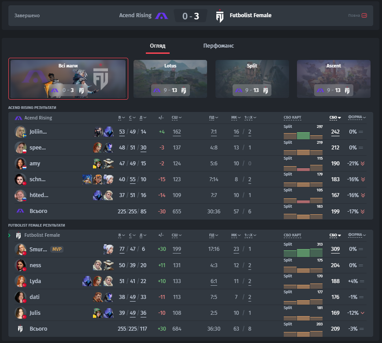This screenshot has width=382, height=343.
Task: Sort Acend Rising table by МК column
Action: (236, 118)
